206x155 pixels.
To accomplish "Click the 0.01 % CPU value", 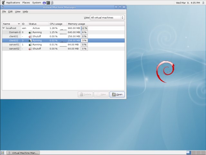I will coord(53,45).
